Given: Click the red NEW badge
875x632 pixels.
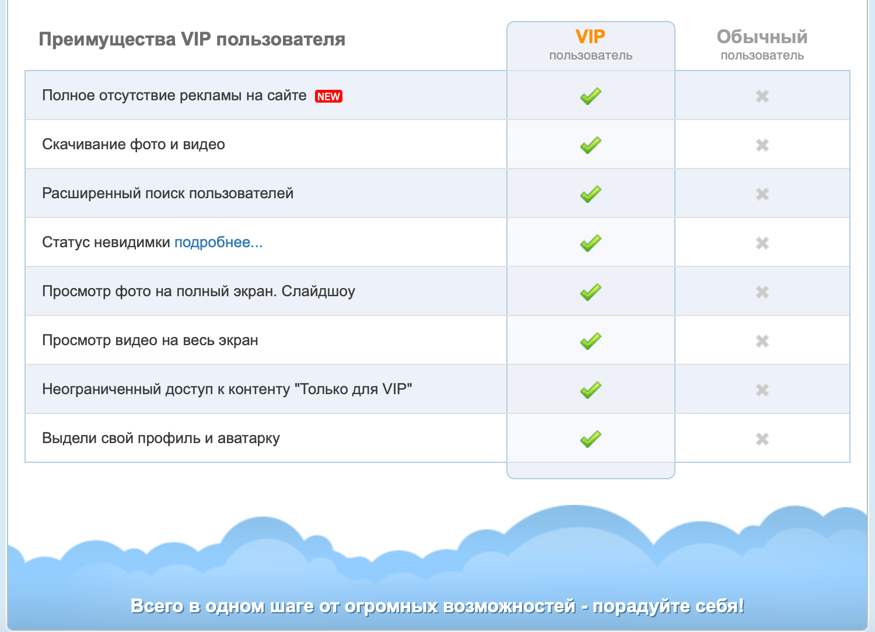Looking at the screenshot, I should click(328, 97).
